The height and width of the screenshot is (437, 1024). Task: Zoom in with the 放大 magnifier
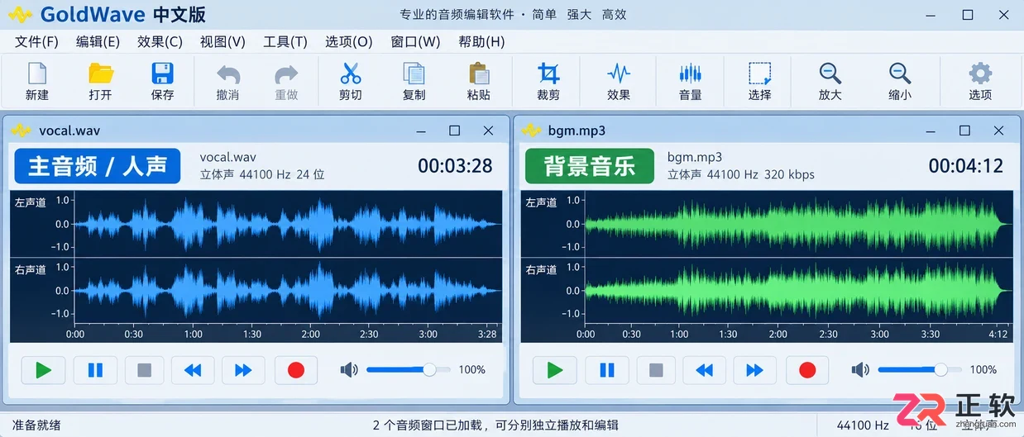(x=830, y=74)
